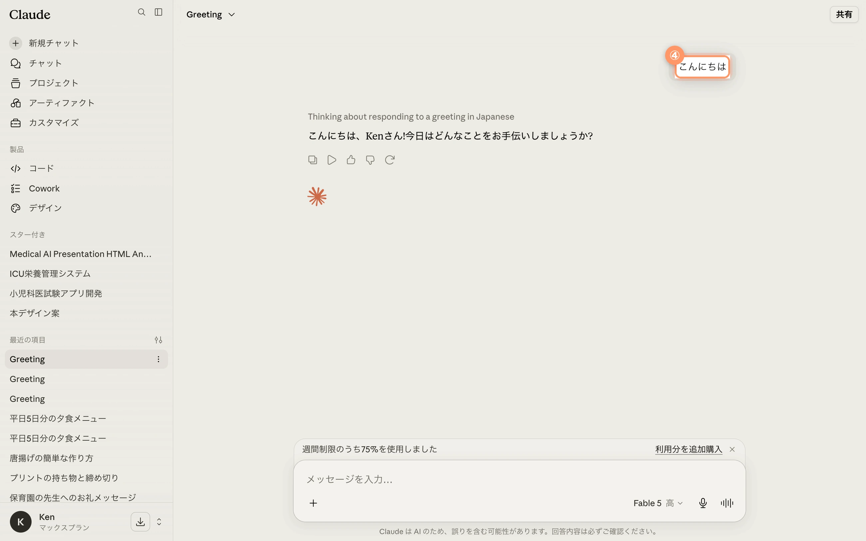
Task: Open recent items filter settings icon
Action: coord(158,340)
